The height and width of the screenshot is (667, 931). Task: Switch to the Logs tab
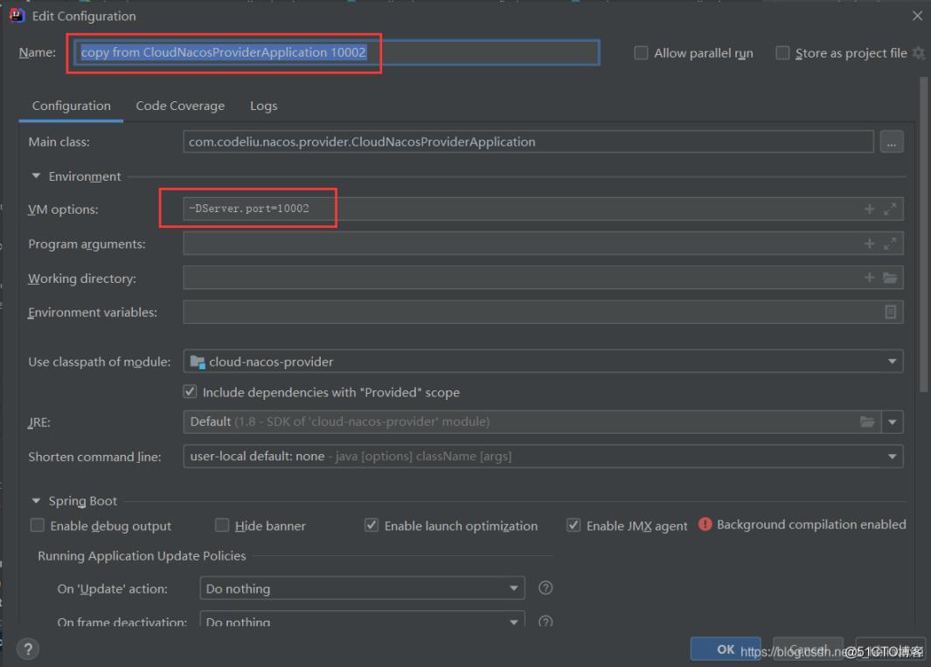263,106
